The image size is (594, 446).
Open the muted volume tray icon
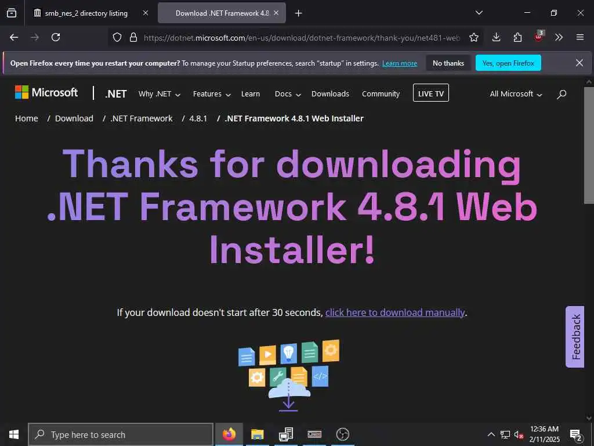[x=519, y=434]
